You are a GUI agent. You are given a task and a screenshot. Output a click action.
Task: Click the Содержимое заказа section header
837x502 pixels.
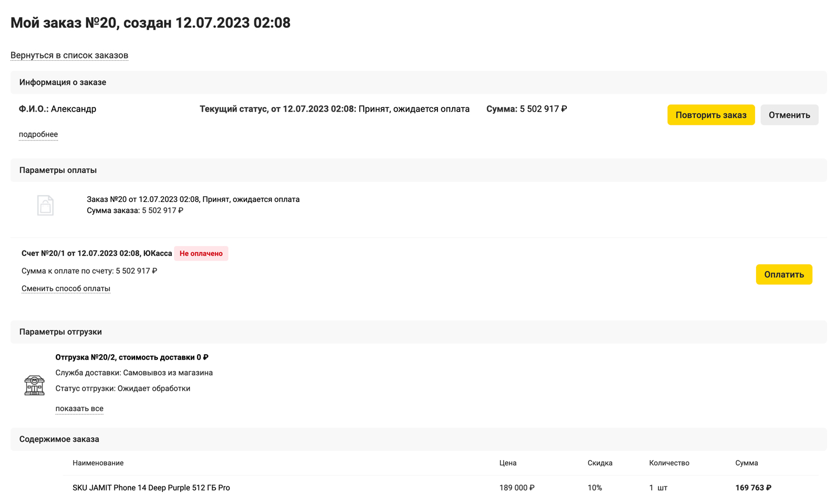point(59,440)
